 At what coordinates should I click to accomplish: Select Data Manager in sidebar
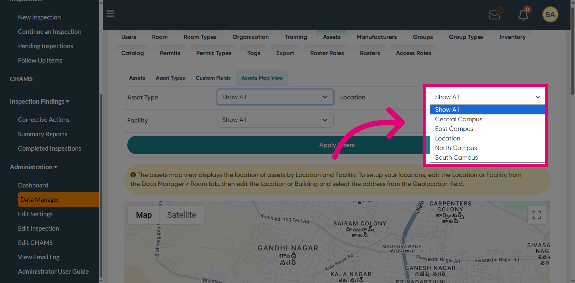coord(58,199)
